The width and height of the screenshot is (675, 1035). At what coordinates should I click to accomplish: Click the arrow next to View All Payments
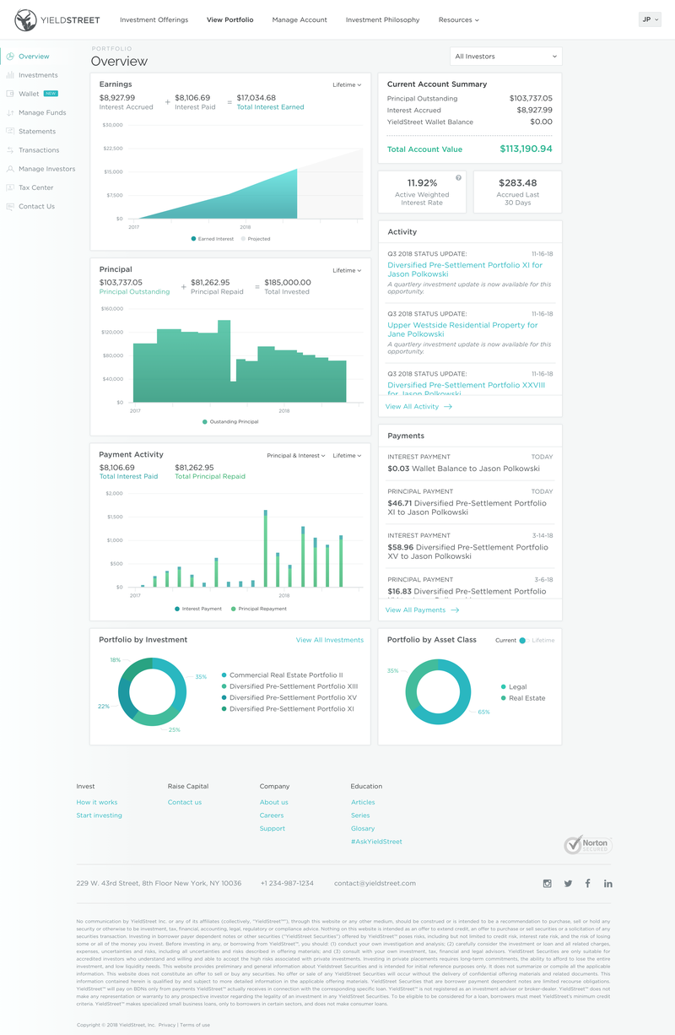[455, 610]
